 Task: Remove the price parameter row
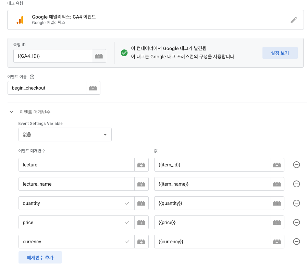[297, 222]
